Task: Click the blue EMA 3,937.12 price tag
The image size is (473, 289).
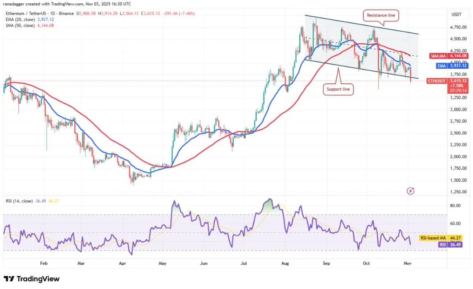Action: [452, 66]
